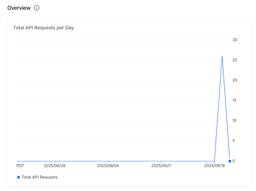Click the 10 y-axis tick label

click(235, 121)
